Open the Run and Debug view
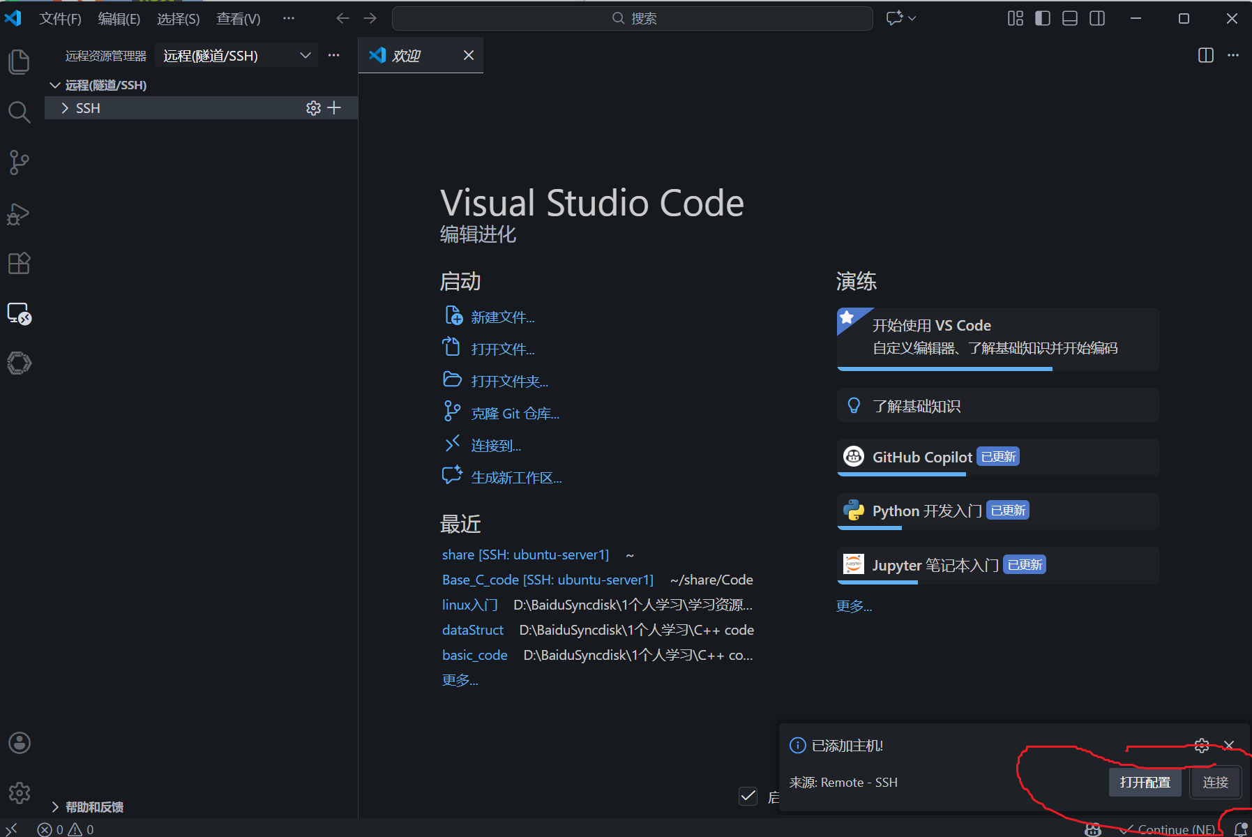This screenshot has height=837, width=1252. [x=19, y=213]
